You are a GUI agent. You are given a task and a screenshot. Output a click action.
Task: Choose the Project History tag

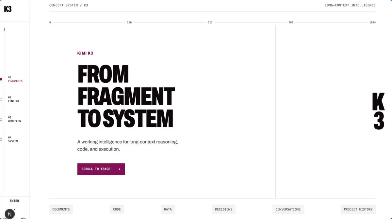pyautogui.click(x=358, y=209)
